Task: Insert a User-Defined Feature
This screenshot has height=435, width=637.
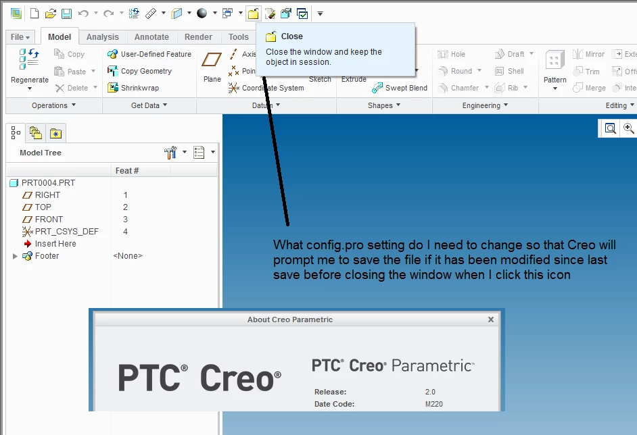Action: point(149,54)
